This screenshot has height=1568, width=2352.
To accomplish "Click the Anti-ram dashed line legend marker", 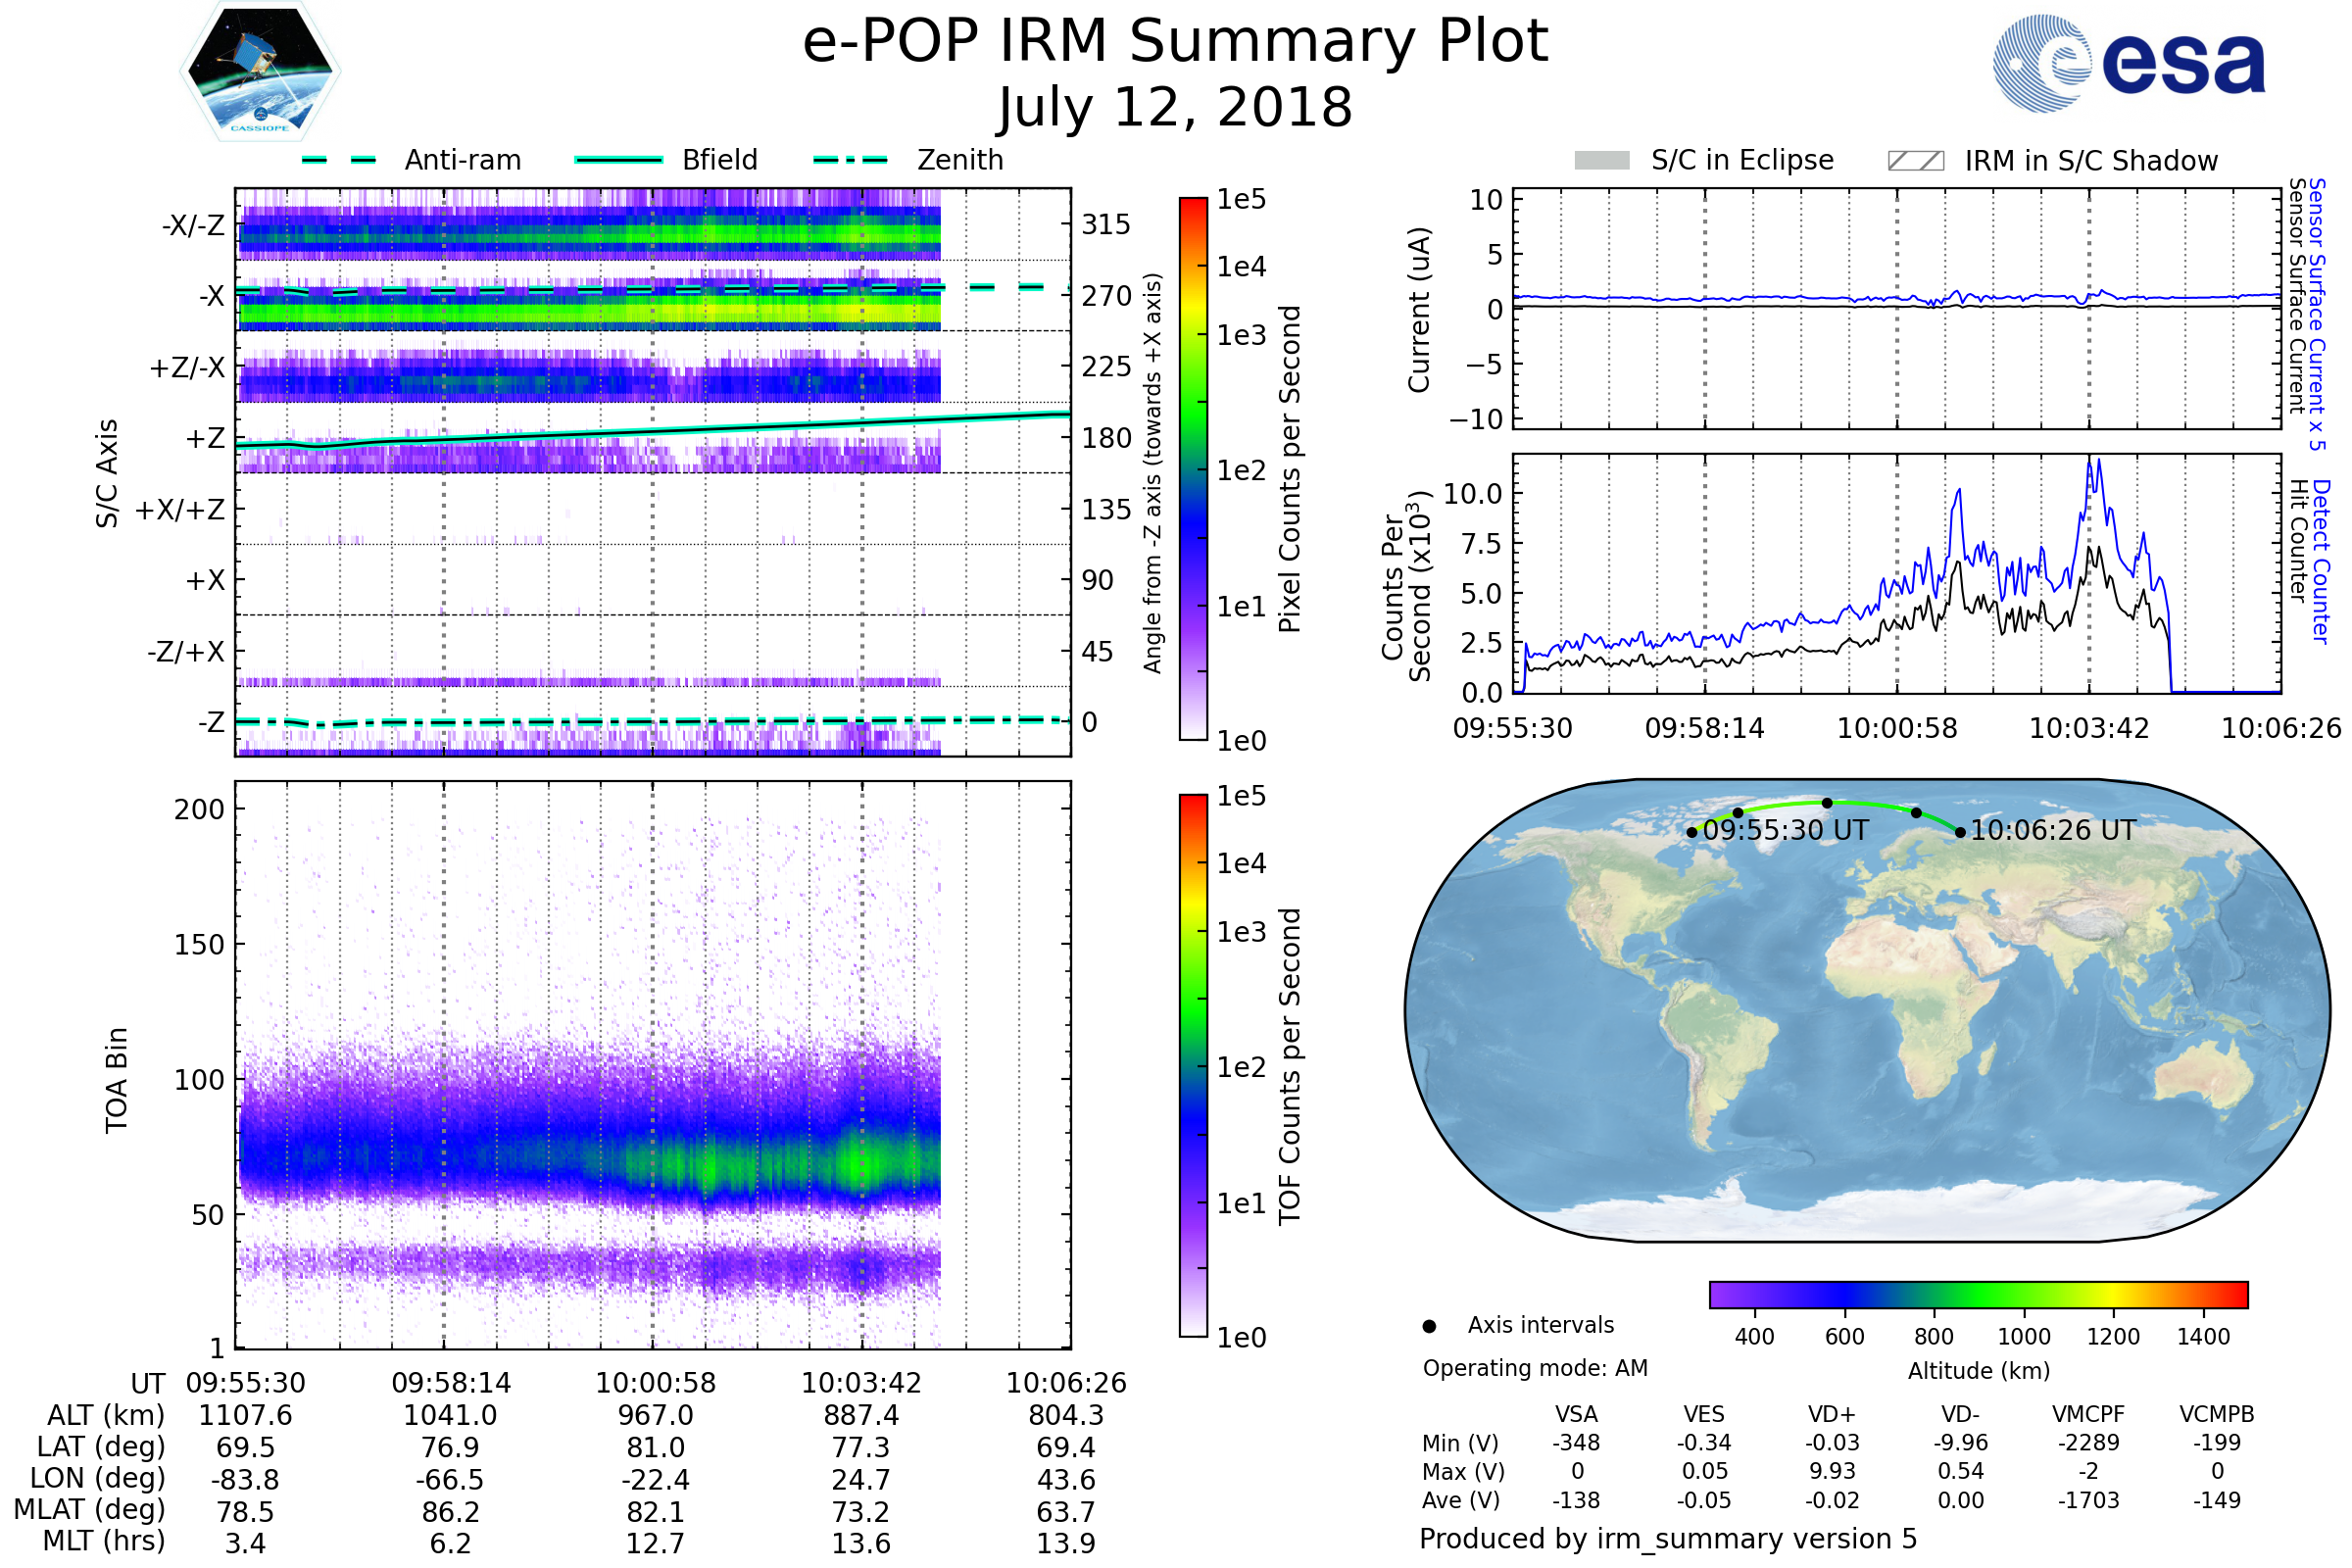I will 340,160.
